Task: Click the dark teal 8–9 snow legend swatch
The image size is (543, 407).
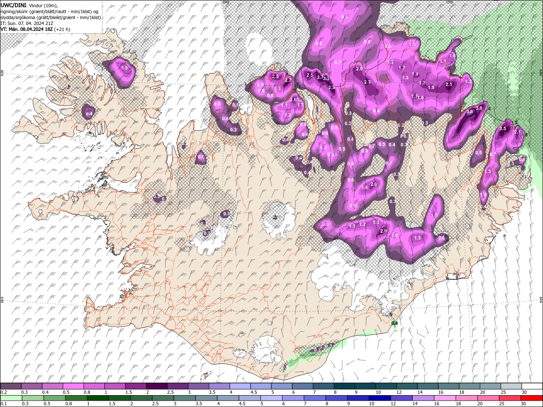Action: tap(344, 386)
